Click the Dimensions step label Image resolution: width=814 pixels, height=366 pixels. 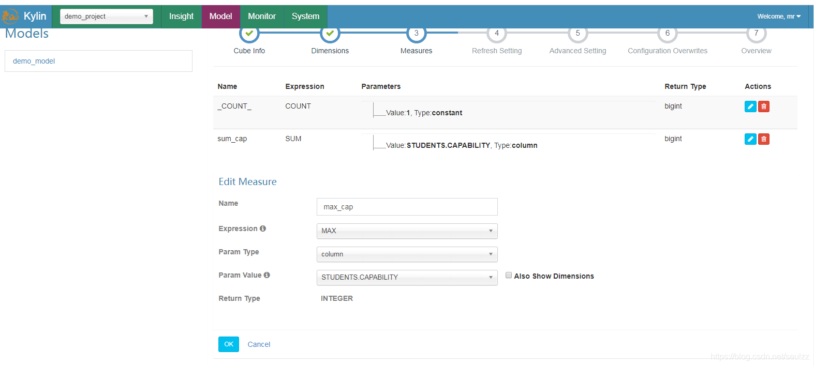tap(330, 51)
